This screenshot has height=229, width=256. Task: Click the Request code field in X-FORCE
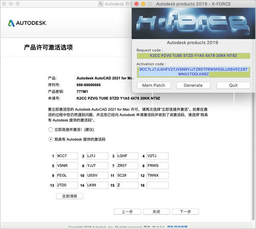tap(193, 56)
